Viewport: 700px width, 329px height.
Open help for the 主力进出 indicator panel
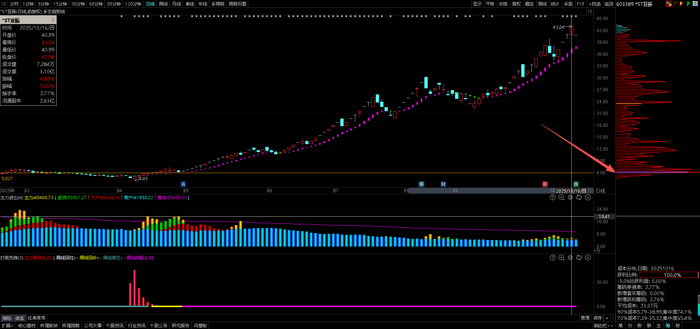(x=553, y=197)
